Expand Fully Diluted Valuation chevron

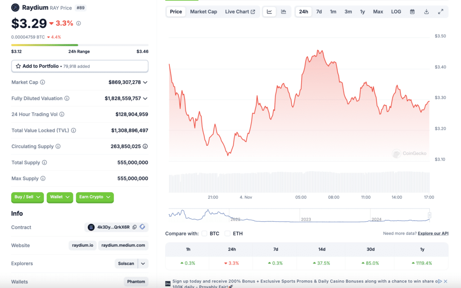pyautogui.click(x=145, y=99)
